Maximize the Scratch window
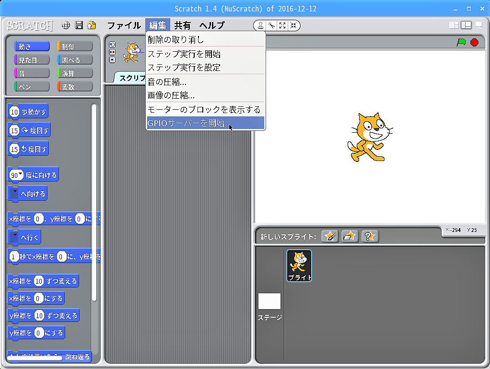Viewport: 490px width, 369px height. (x=469, y=9)
